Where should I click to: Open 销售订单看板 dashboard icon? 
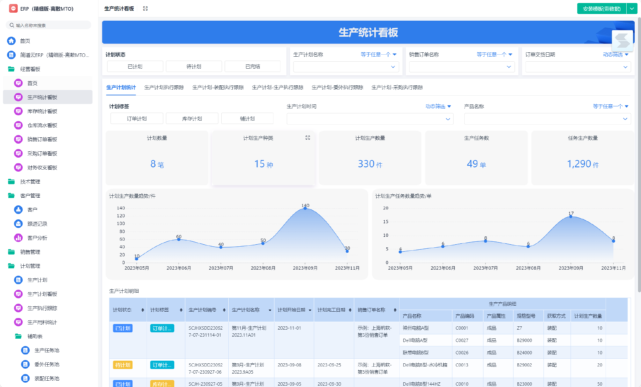(x=18, y=139)
